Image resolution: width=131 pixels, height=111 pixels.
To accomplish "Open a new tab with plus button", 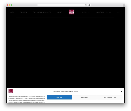I will tap(124, 6).
